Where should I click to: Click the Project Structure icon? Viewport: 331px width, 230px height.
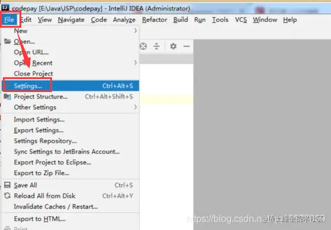click(x=8, y=97)
